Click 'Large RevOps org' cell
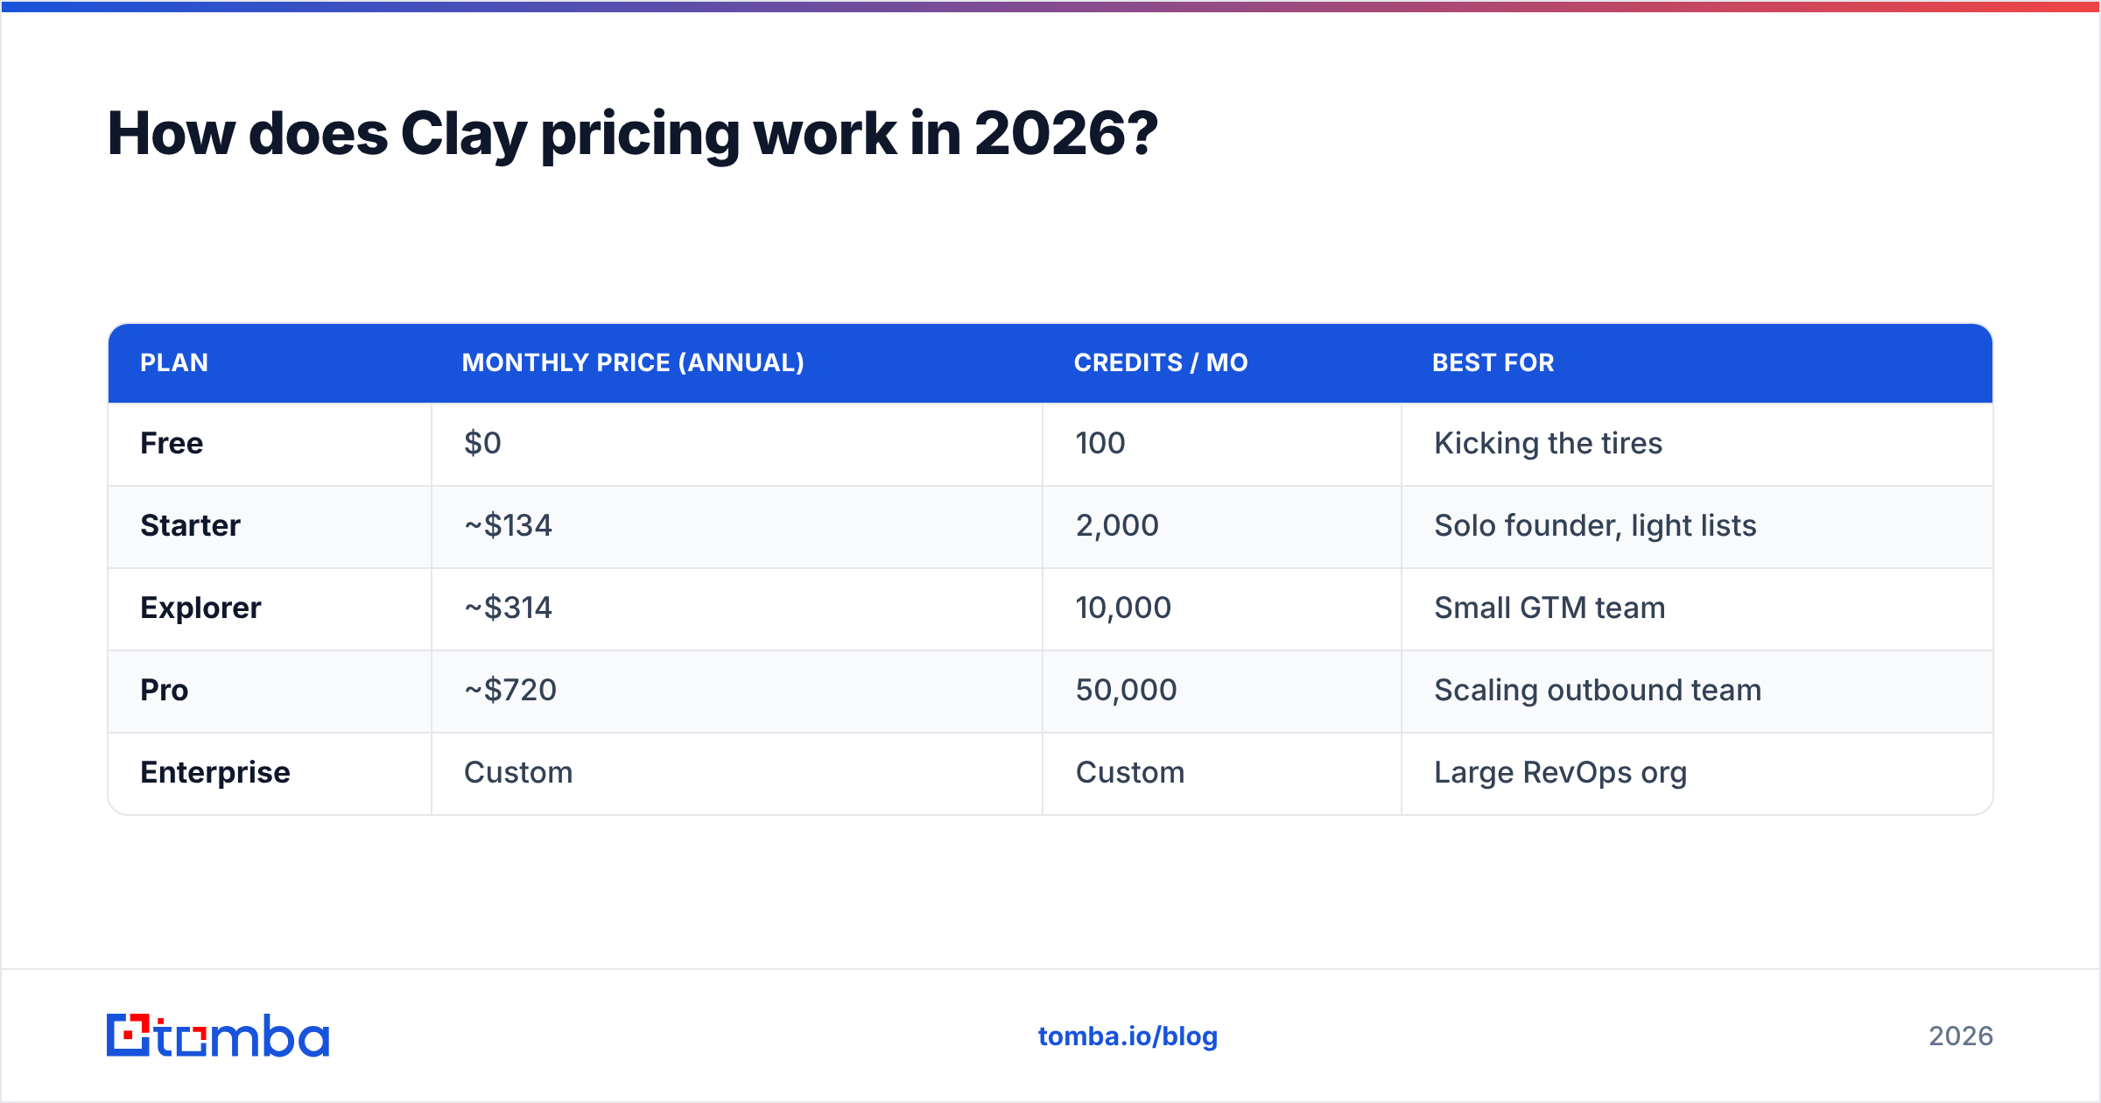The height and width of the screenshot is (1103, 2101). pos(1697,773)
